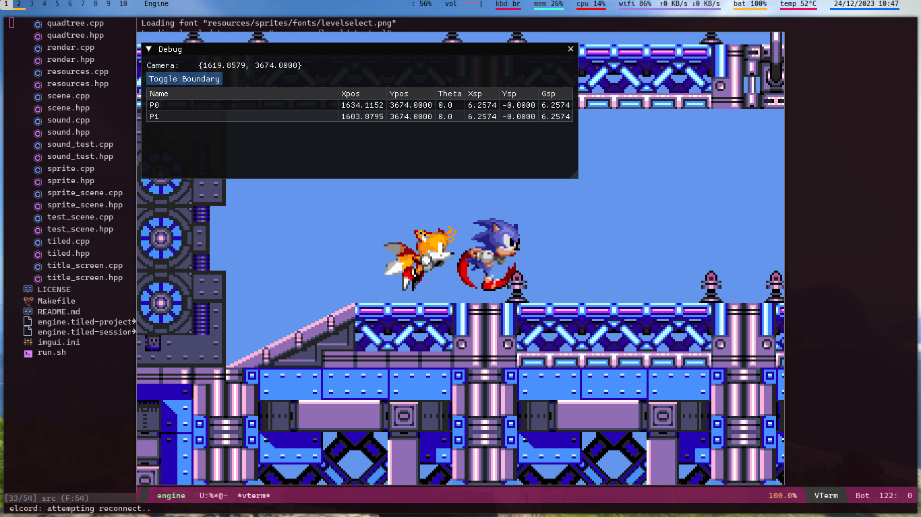Click the temp 52°C indicator
This screenshot has width=921, height=517.
[x=798, y=4]
